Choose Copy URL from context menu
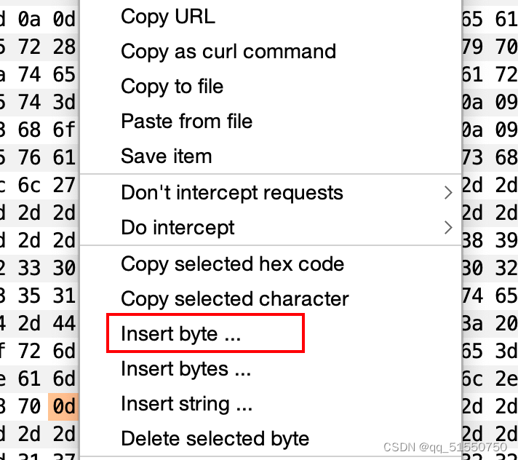Viewport: 518px width, 460px height. pyautogui.click(x=168, y=16)
